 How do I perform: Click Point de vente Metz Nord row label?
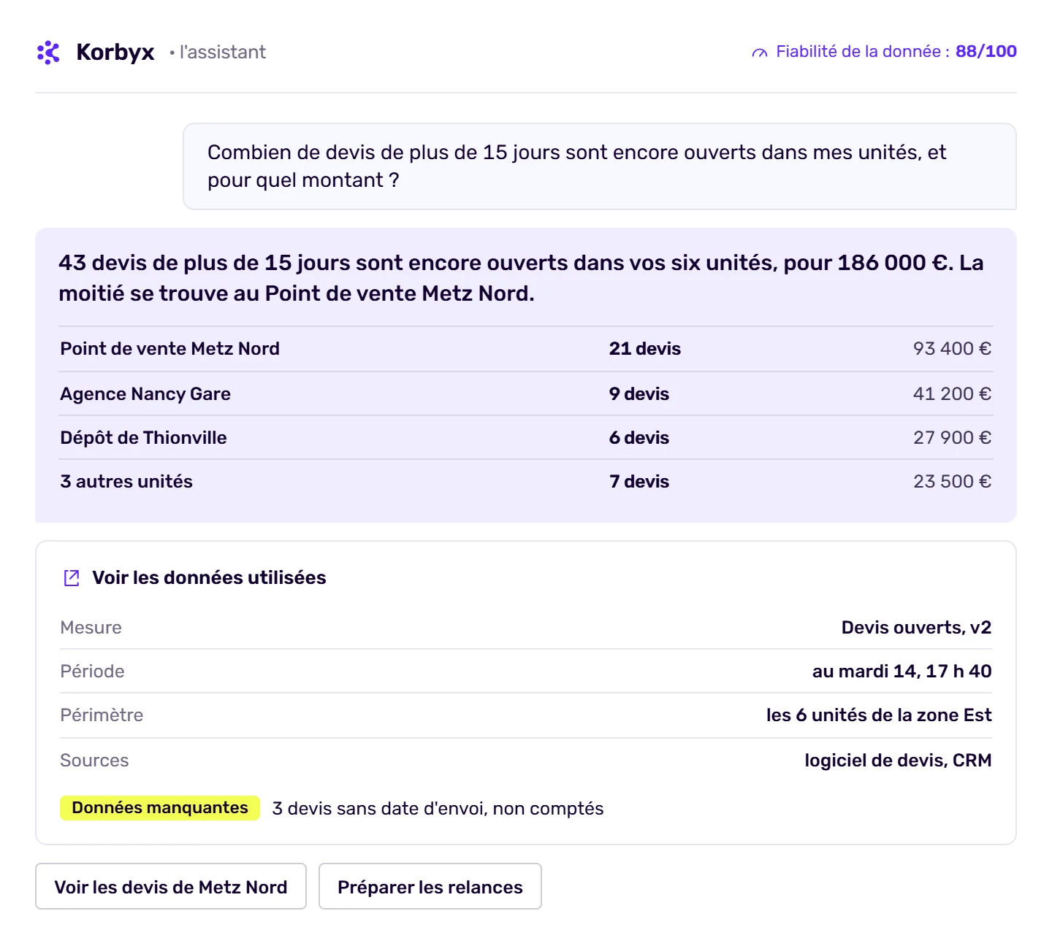pos(170,349)
